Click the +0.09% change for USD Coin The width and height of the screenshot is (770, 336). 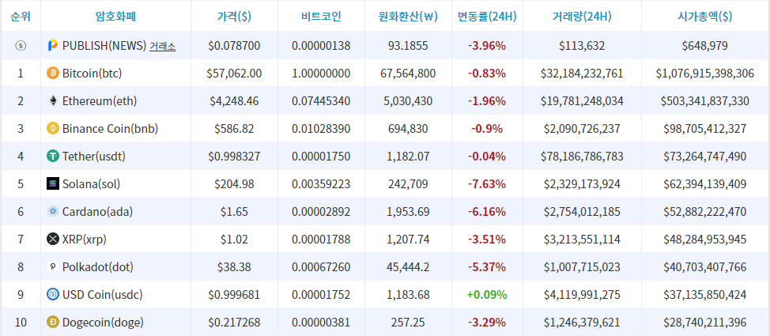point(487,295)
